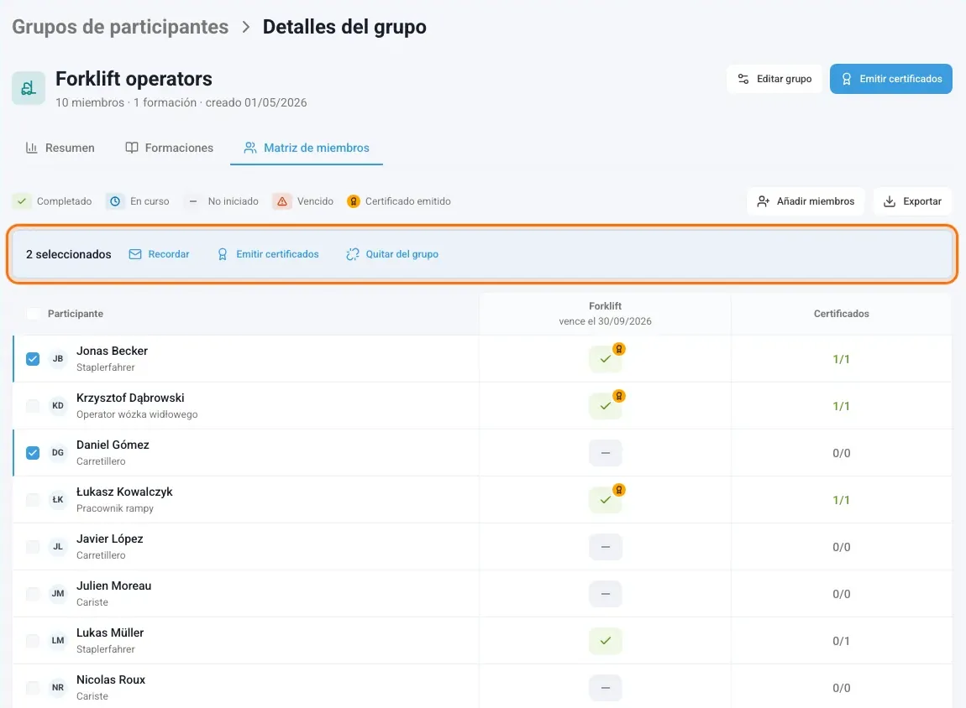Tick Nicolas Roux's row checkbox
Viewport: 966px width, 708px height.
(x=33, y=688)
